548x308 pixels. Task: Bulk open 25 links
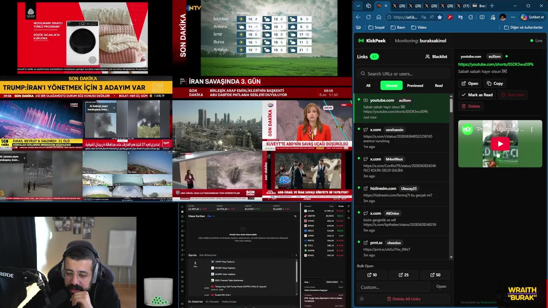[403, 275]
